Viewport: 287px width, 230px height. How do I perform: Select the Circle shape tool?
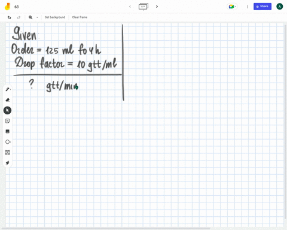click(7, 142)
